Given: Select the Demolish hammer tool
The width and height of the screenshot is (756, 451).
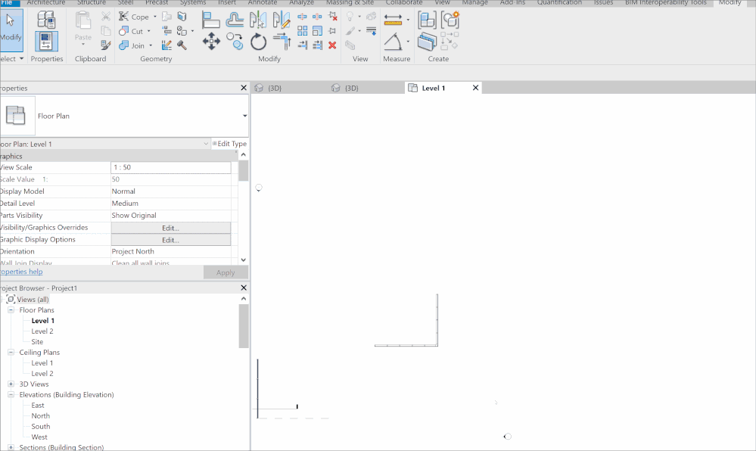Looking at the screenshot, I should (182, 45).
